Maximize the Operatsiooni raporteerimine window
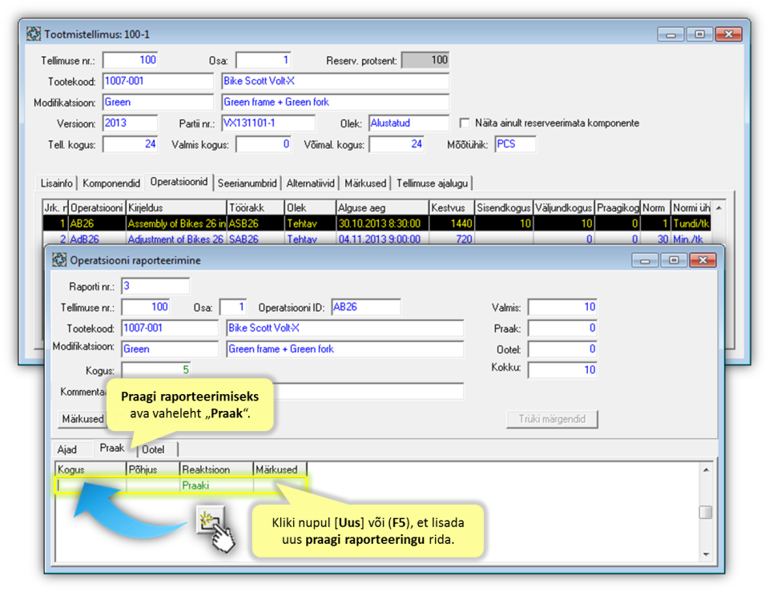769x592 pixels. [x=674, y=260]
